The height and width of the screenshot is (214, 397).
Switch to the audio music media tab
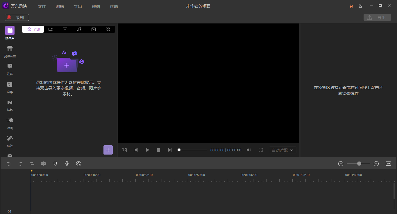(x=79, y=29)
